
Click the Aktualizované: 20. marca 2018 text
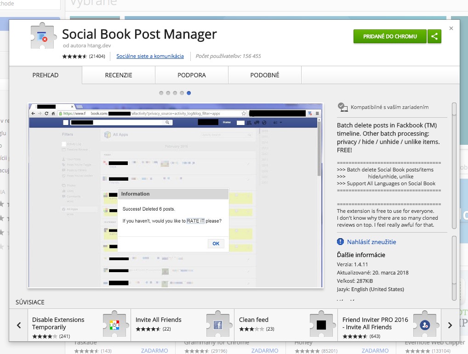click(372, 273)
